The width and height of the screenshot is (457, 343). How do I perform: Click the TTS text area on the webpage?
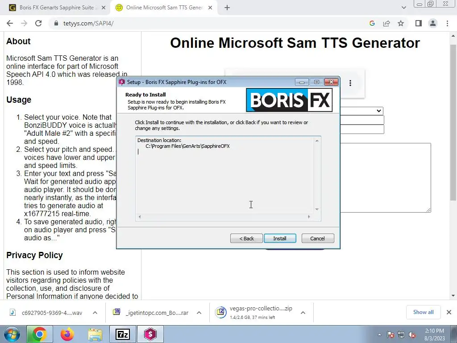tap(386, 178)
